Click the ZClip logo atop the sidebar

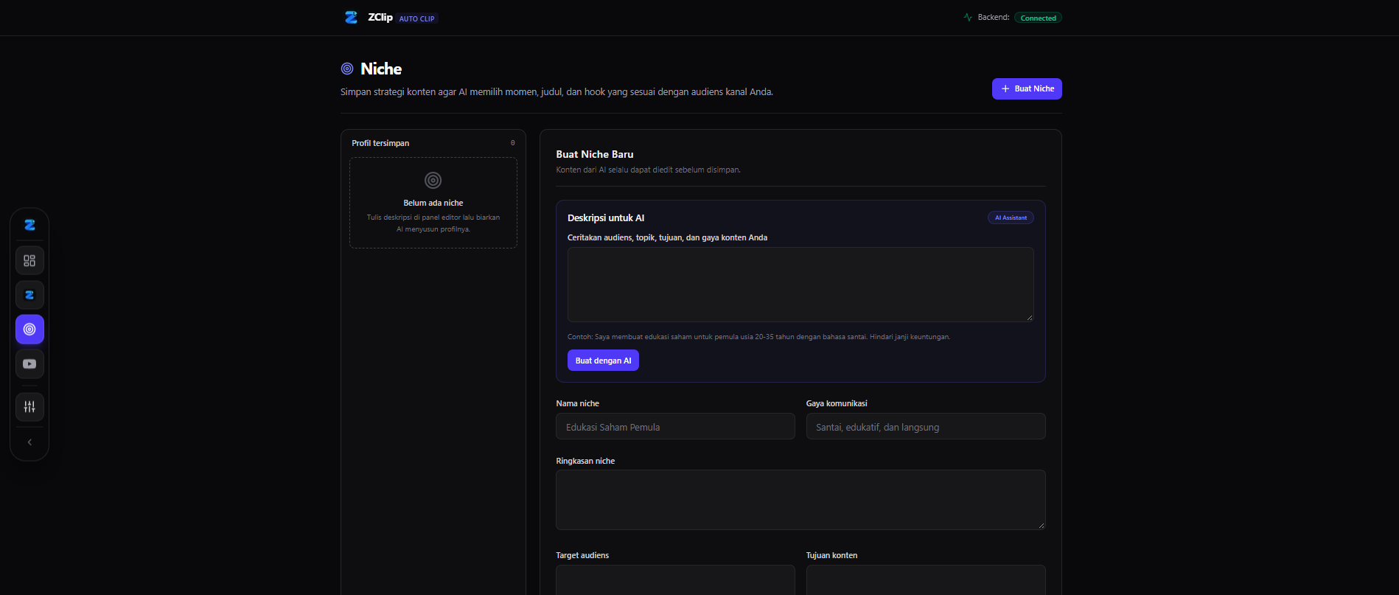tap(29, 225)
